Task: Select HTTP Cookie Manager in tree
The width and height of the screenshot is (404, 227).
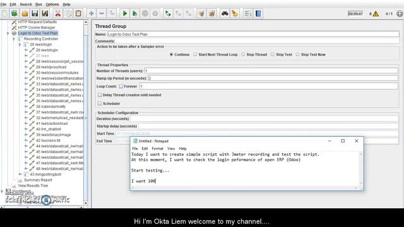Action: point(37,28)
